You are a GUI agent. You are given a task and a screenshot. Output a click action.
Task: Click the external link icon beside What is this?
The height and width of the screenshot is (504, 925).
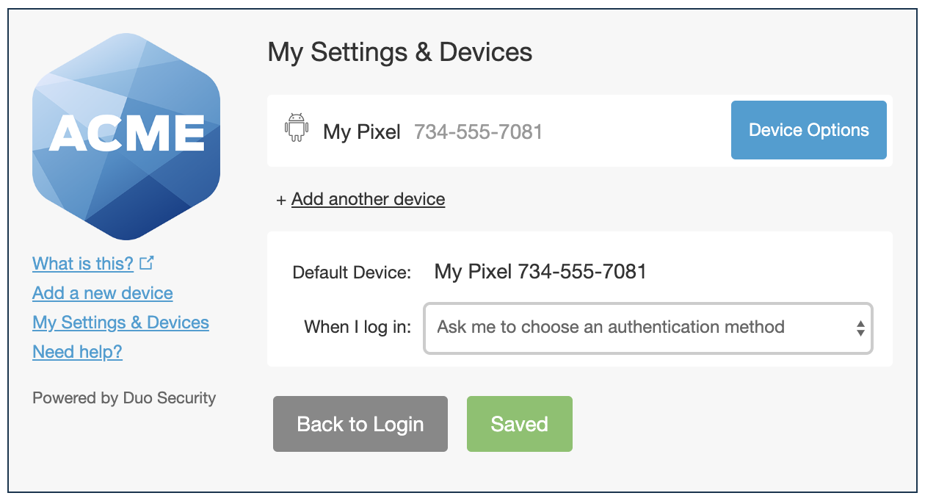147,262
